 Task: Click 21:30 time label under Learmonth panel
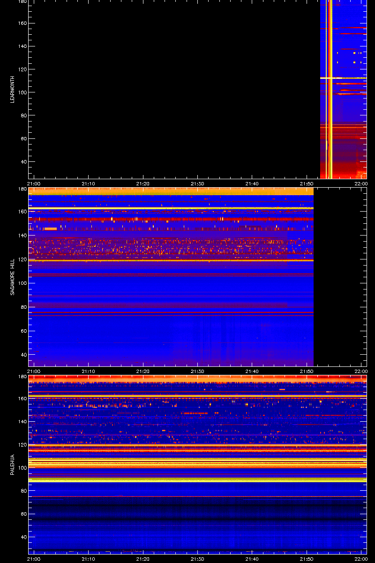click(x=198, y=183)
